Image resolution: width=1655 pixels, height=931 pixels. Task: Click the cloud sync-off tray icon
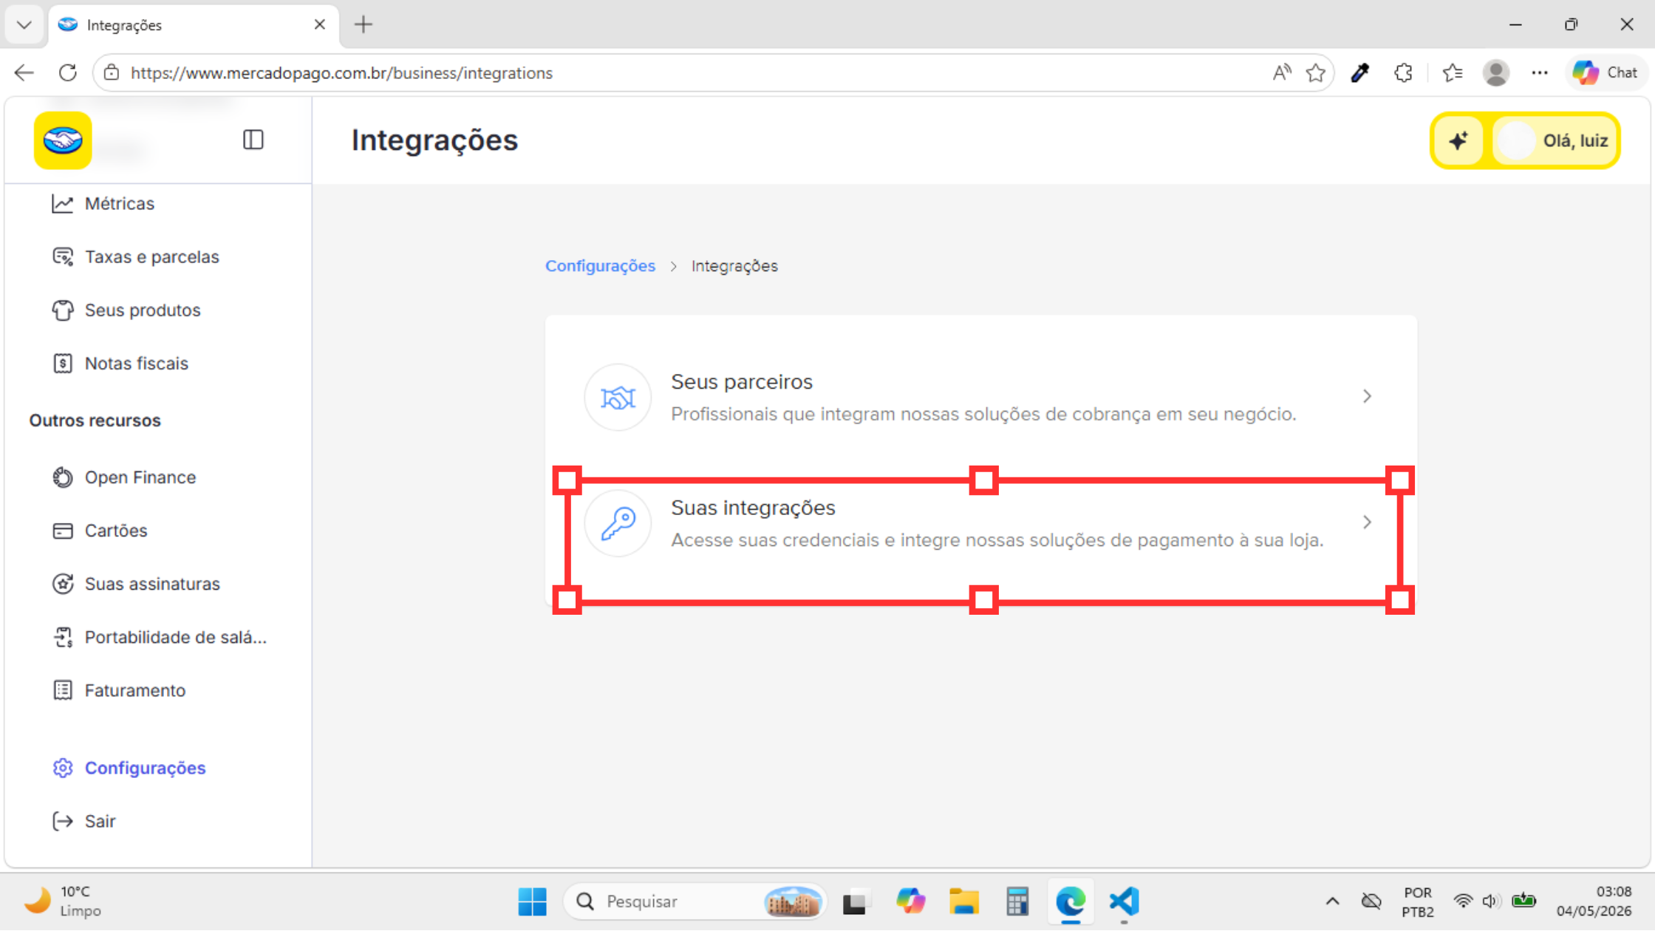(x=1371, y=901)
